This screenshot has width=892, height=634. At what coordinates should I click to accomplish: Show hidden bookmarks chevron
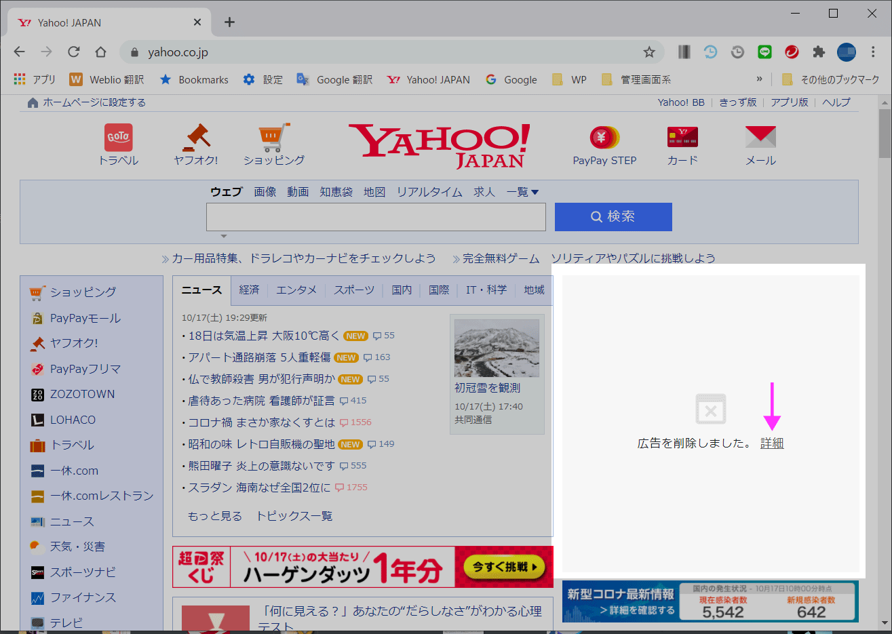click(759, 79)
